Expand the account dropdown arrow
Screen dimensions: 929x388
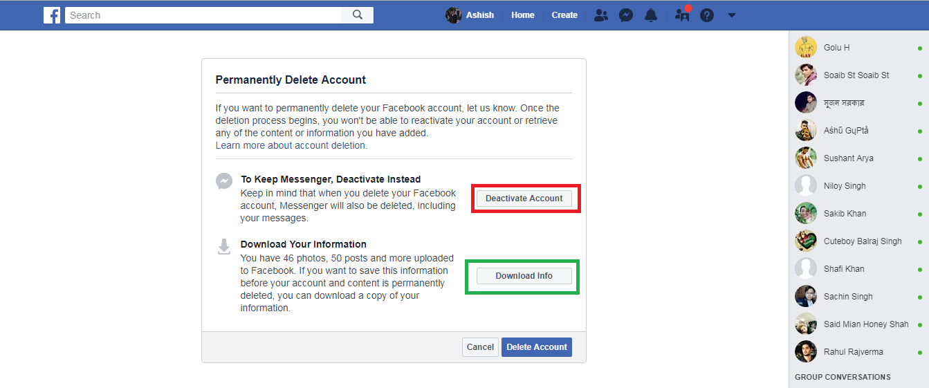pyautogui.click(x=732, y=15)
